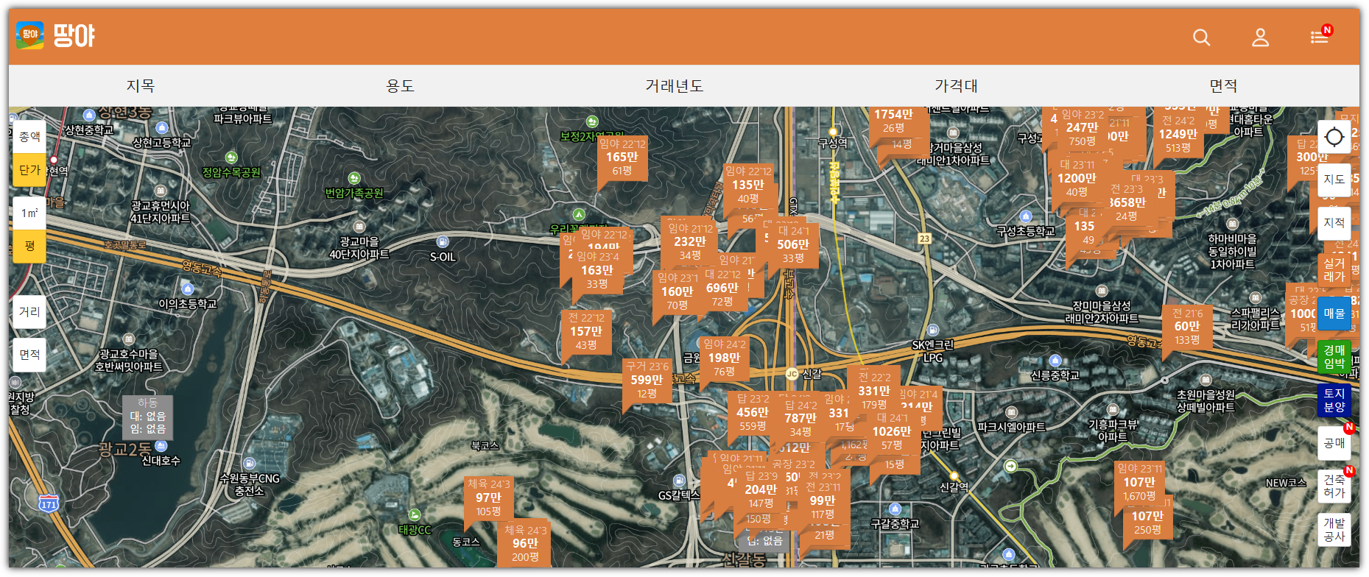This screenshot has width=1369, height=577.
Task: Click the 번암가족공원 park icon
Action: click(x=354, y=178)
